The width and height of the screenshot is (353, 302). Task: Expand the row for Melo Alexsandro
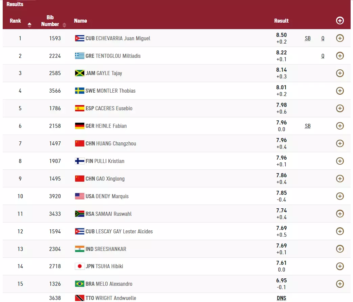[x=340, y=284]
